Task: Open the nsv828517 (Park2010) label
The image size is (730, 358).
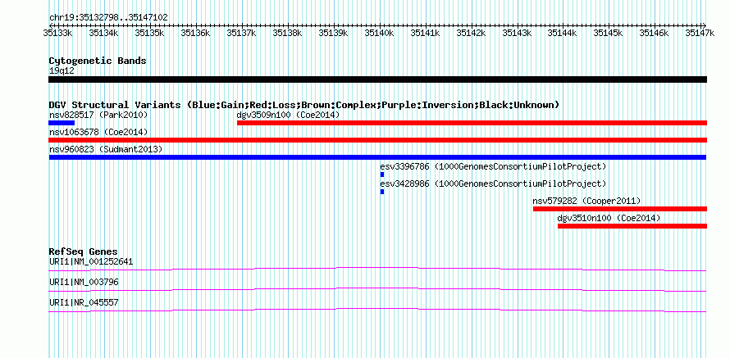Action: [98, 115]
